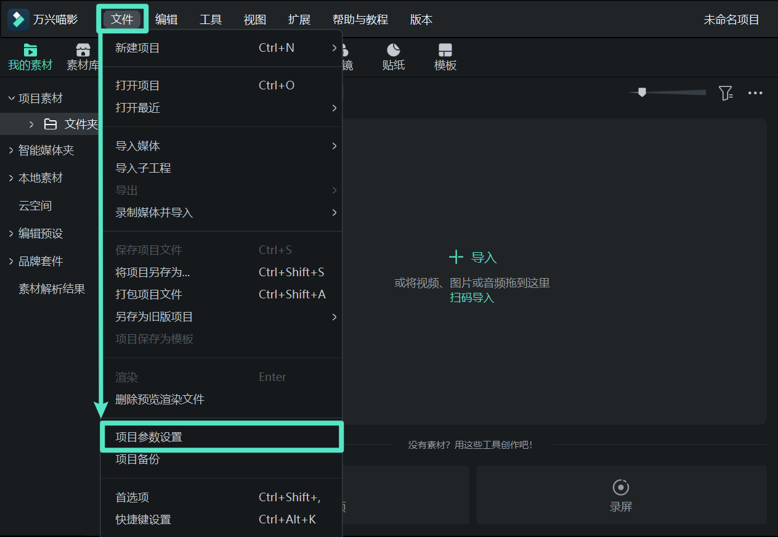Expand the 打开最近 submenu arrow
Viewport: 778px width, 537px height.
click(334, 108)
